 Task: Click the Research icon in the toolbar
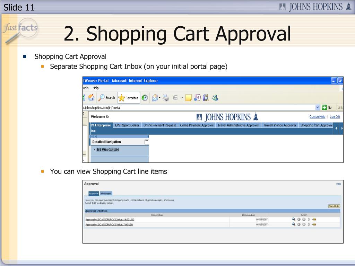[197, 98]
